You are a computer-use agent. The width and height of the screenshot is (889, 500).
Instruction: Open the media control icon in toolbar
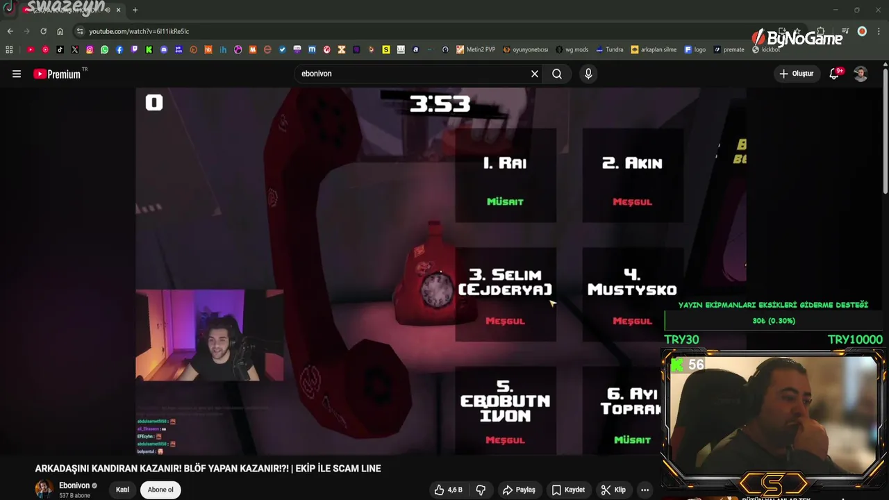(845, 31)
